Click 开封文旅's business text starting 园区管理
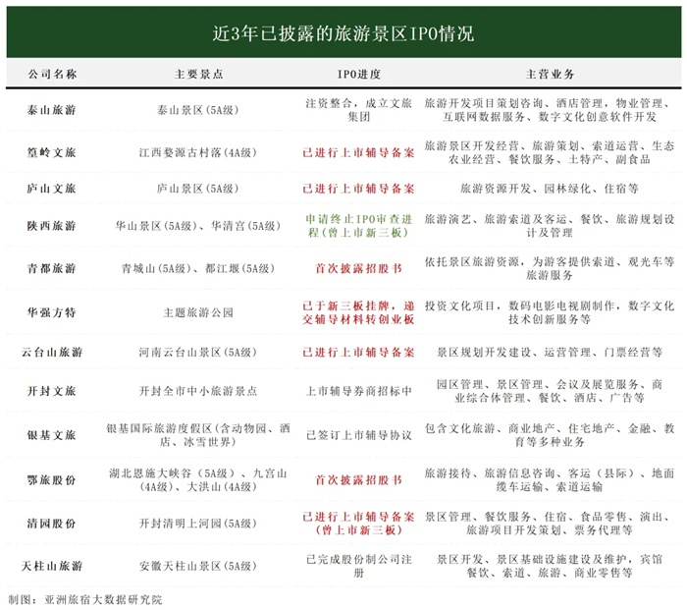The image size is (687, 610). (x=550, y=391)
